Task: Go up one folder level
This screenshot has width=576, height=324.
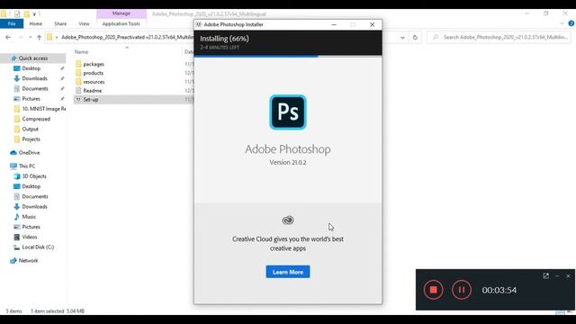Action: (39, 37)
